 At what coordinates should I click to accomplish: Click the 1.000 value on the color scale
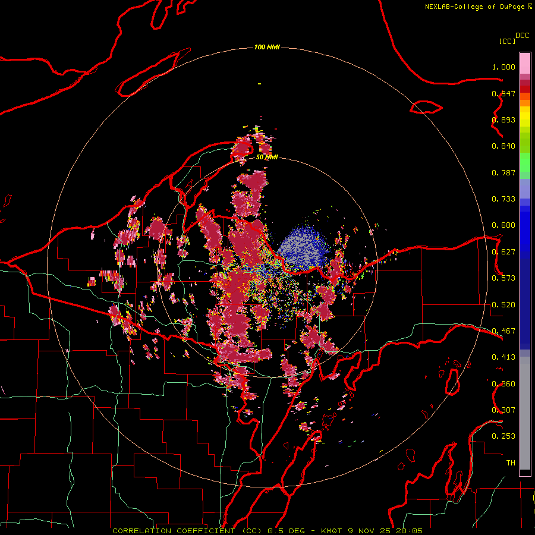[503, 67]
